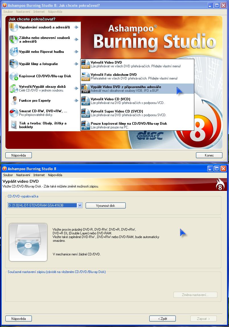Click the flame 8 logo in lower window header
The image size is (229, 327).
click(x=220, y=184)
